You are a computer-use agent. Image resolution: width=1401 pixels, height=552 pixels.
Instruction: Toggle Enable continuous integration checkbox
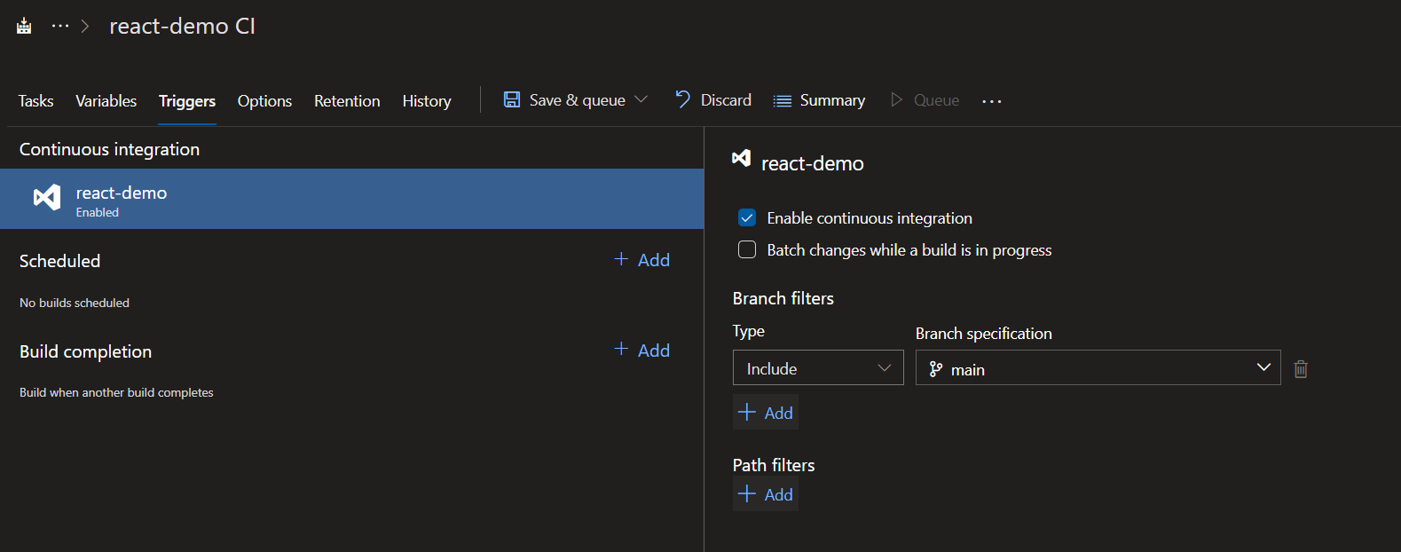point(747,218)
